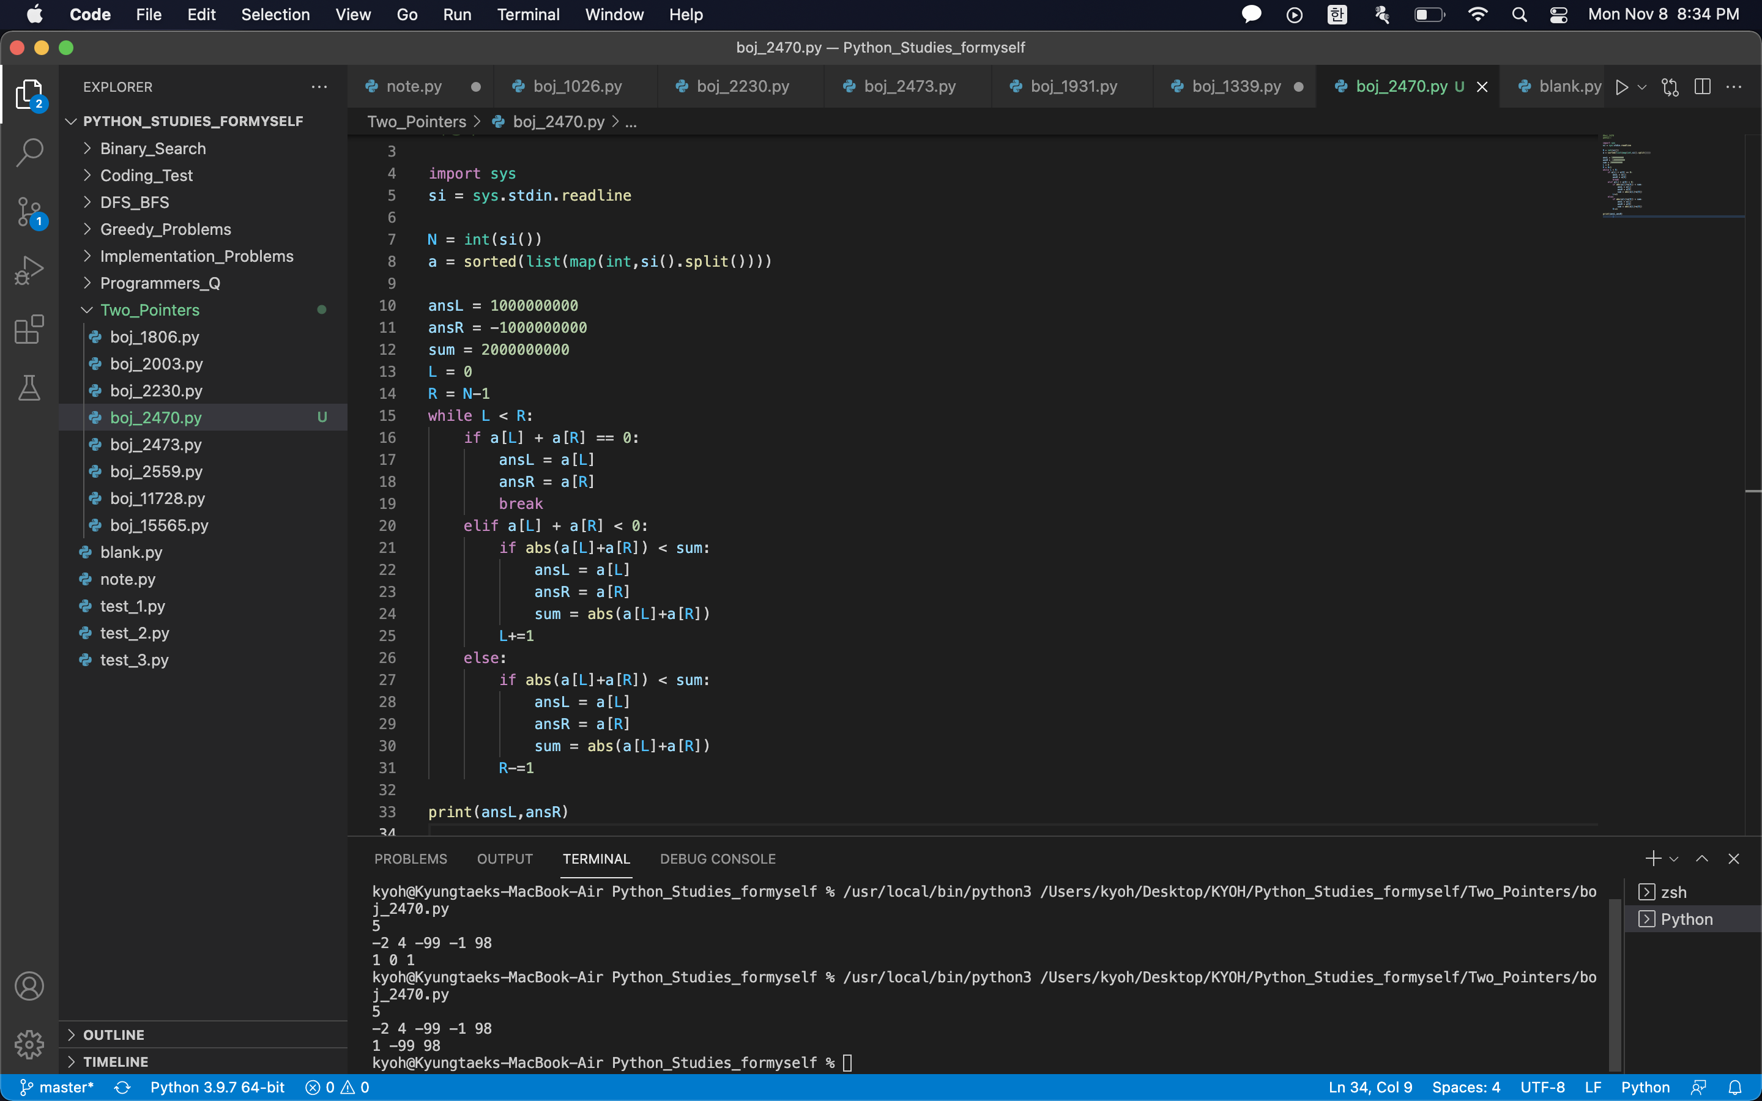Split the editor to the right

1702,87
